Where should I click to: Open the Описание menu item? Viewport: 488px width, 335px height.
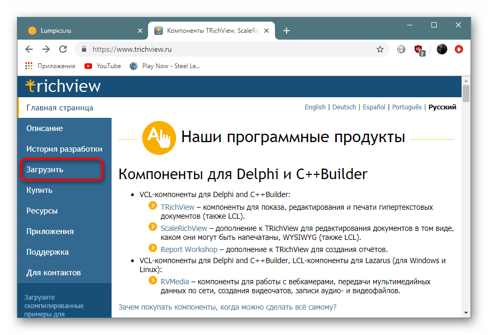click(x=65, y=128)
